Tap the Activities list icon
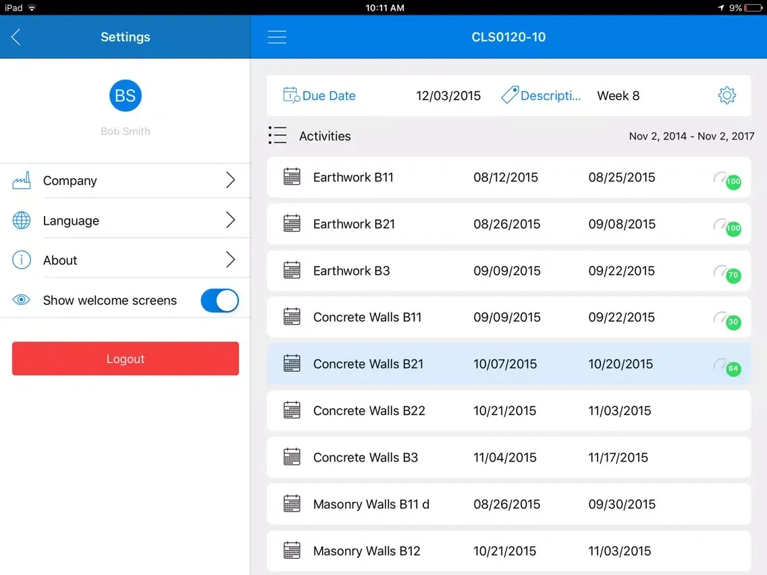Viewport: 767px width, 575px height. click(x=277, y=136)
